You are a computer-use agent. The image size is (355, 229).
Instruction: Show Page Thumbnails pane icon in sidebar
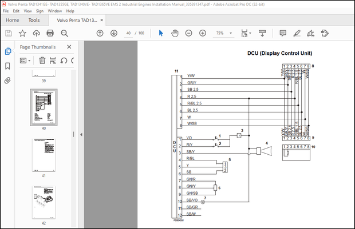click(7, 51)
